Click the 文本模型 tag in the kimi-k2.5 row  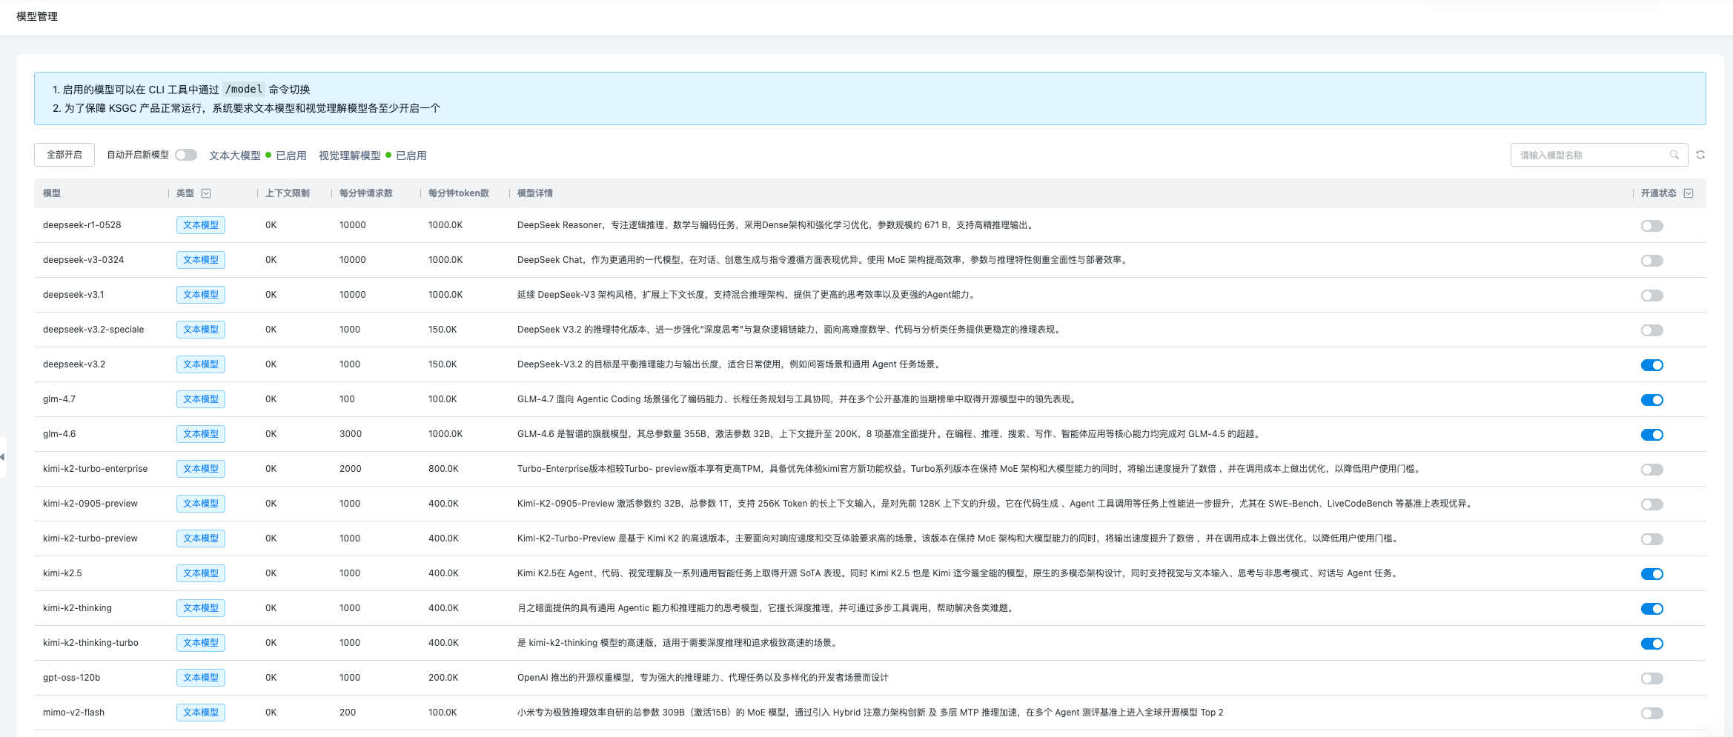(x=201, y=573)
